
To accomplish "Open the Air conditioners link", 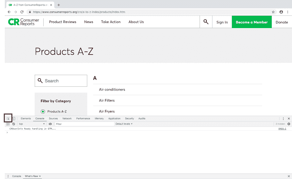I will coord(112,89).
